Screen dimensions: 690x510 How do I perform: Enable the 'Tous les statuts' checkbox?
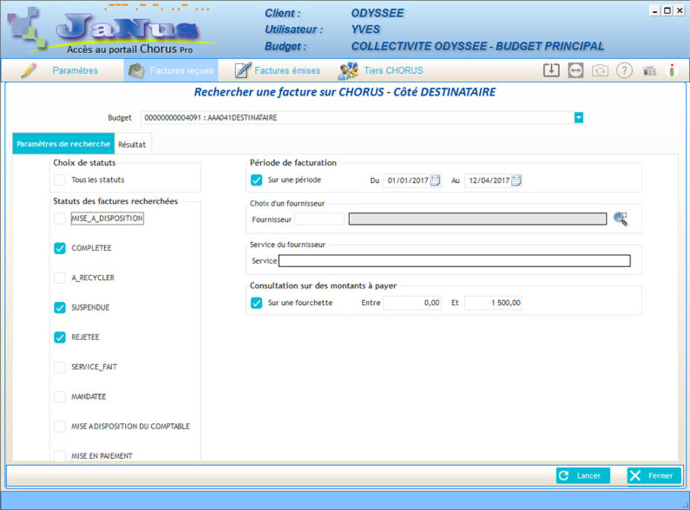pyautogui.click(x=60, y=180)
